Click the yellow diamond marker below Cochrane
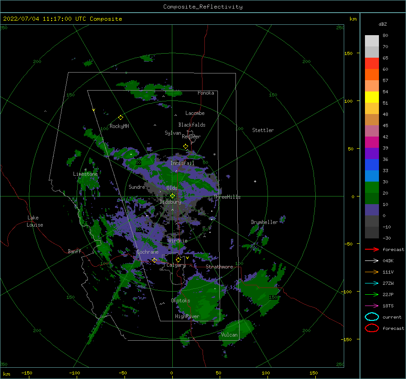 (x=154, y=260)
